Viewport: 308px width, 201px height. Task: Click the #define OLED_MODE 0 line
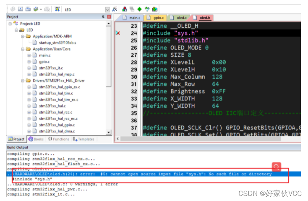click(x=175, y=48)
